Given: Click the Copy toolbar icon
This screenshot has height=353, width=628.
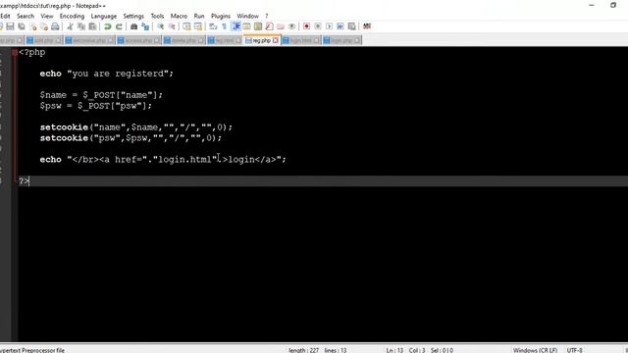Looking at the screenshot, I should pyautogui.click(x=81, y=26).
